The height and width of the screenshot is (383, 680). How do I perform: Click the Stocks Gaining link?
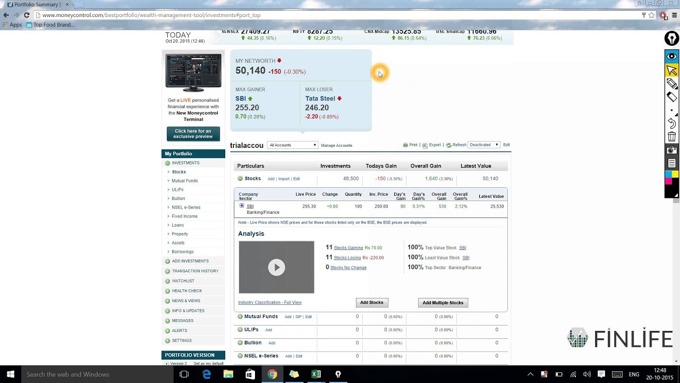click(348, 248)
